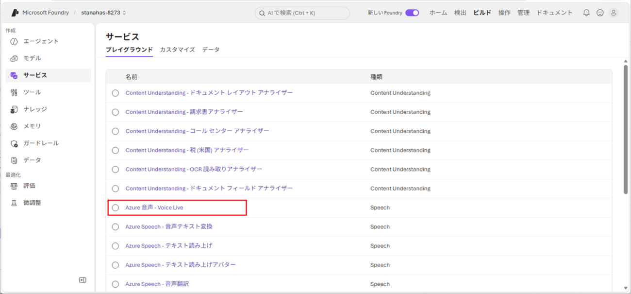The width and height of the screenshot is (631, 294).
Task: Select radio for ドキュメント レイアウト アナライザー
Action: pos(115,93)
